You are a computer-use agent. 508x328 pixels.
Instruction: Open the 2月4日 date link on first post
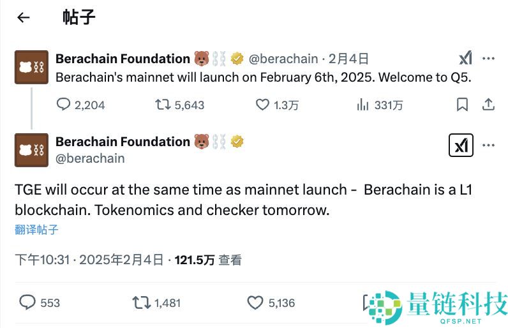click(x=348, y=59)
